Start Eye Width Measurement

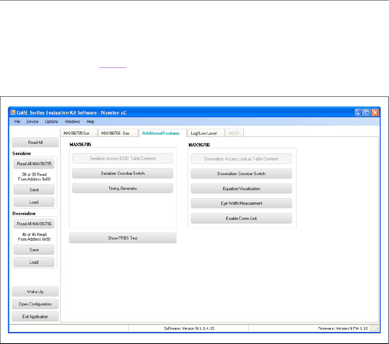pyautogui.click(x=241, y=203)
